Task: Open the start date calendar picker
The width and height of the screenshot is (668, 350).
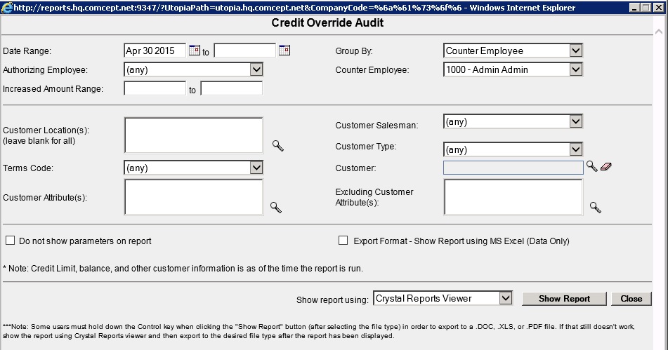Action: tap(194, 51)
